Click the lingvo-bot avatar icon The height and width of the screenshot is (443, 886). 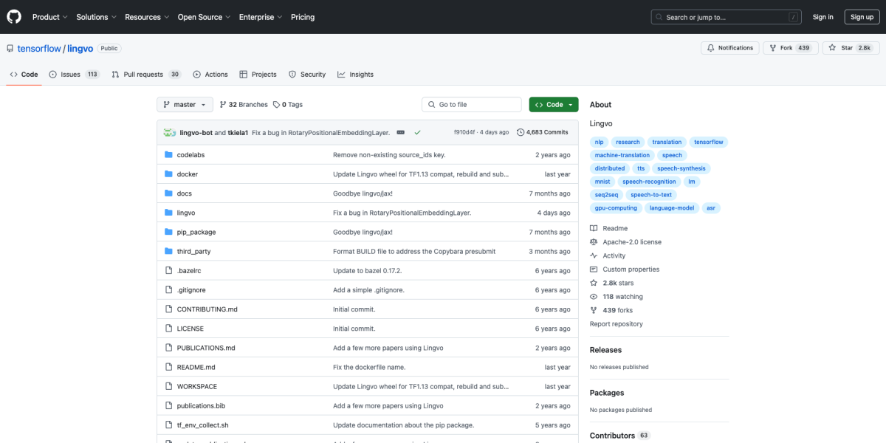click(x=169, y=132)
